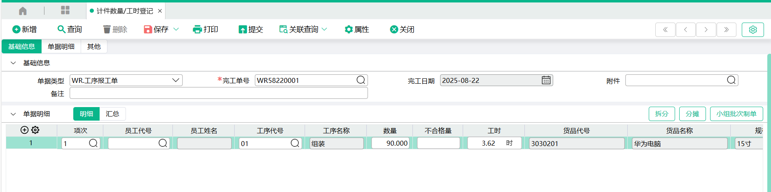771x192 pixels.
Task: Click the 拆分 button
Action: point(662,114)
